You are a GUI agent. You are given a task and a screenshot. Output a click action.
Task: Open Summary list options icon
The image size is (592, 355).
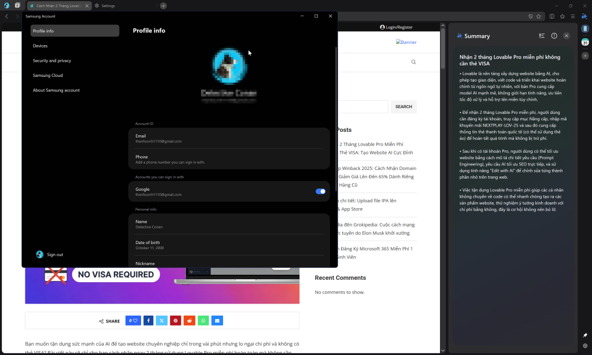[x=542, y=36]
